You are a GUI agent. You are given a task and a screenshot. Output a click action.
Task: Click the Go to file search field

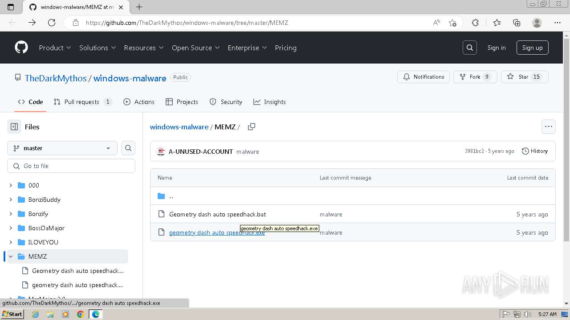pos(71,166)
